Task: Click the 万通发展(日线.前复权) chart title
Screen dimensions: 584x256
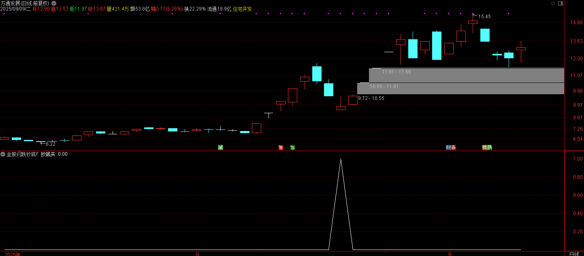Action: (x=25, y=3)
